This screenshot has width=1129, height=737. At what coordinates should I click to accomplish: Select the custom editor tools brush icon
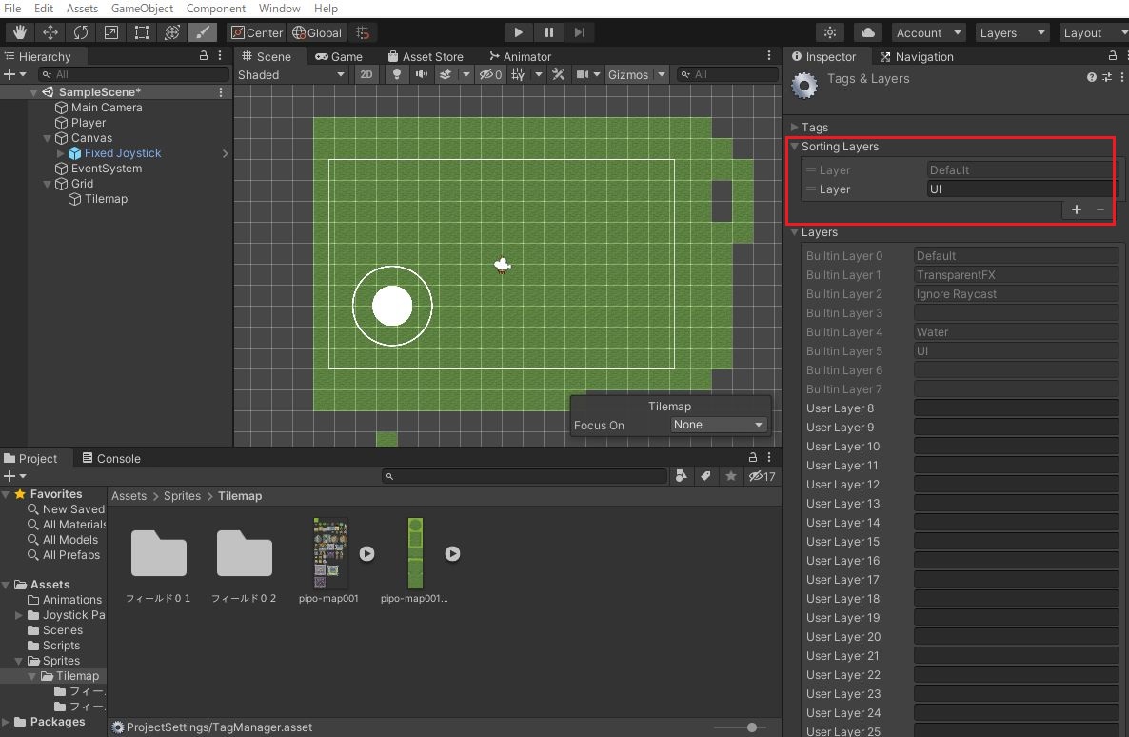(203, 32)
